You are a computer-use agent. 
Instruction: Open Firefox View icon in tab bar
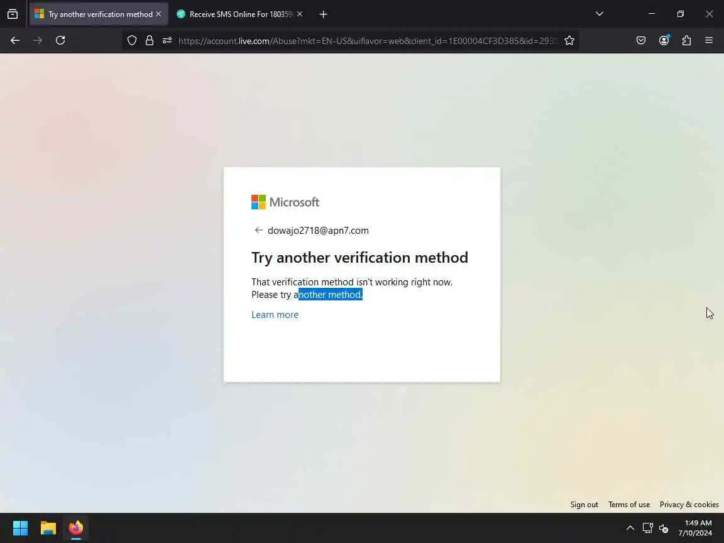click(13, 14)
